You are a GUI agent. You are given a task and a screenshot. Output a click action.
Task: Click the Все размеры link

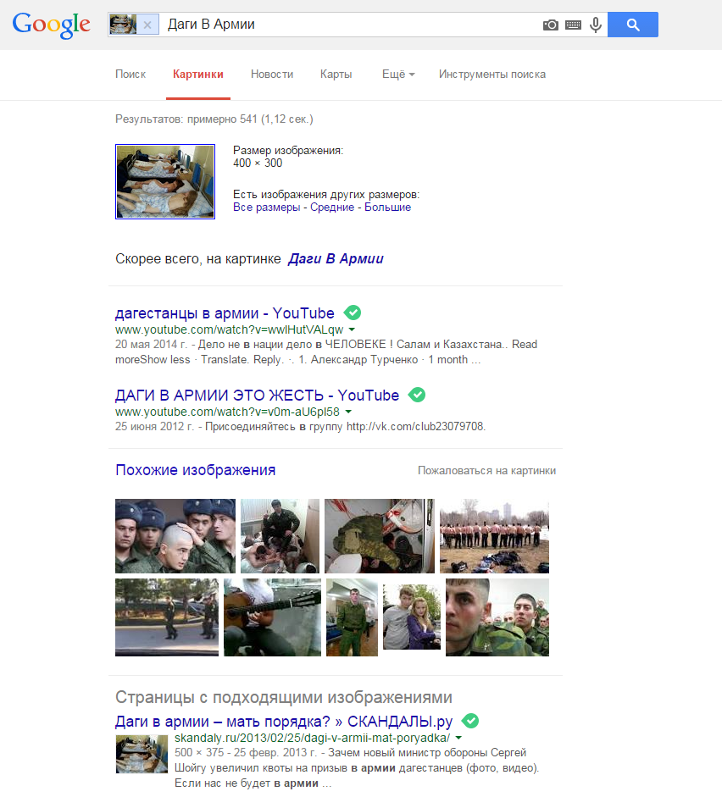coord(266,207)
